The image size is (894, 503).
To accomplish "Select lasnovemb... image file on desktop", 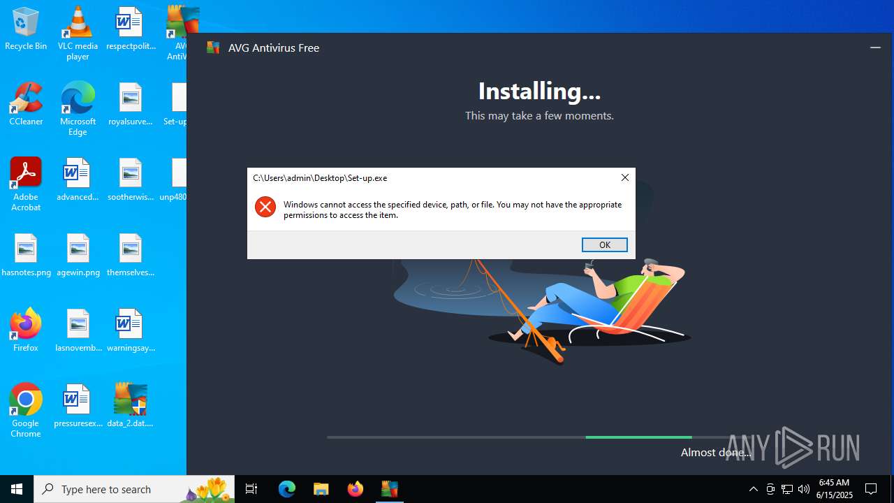I will [x=78, y=330].
